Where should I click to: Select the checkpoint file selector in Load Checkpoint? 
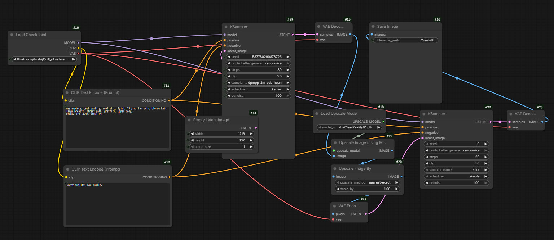[x=44, y=59]
